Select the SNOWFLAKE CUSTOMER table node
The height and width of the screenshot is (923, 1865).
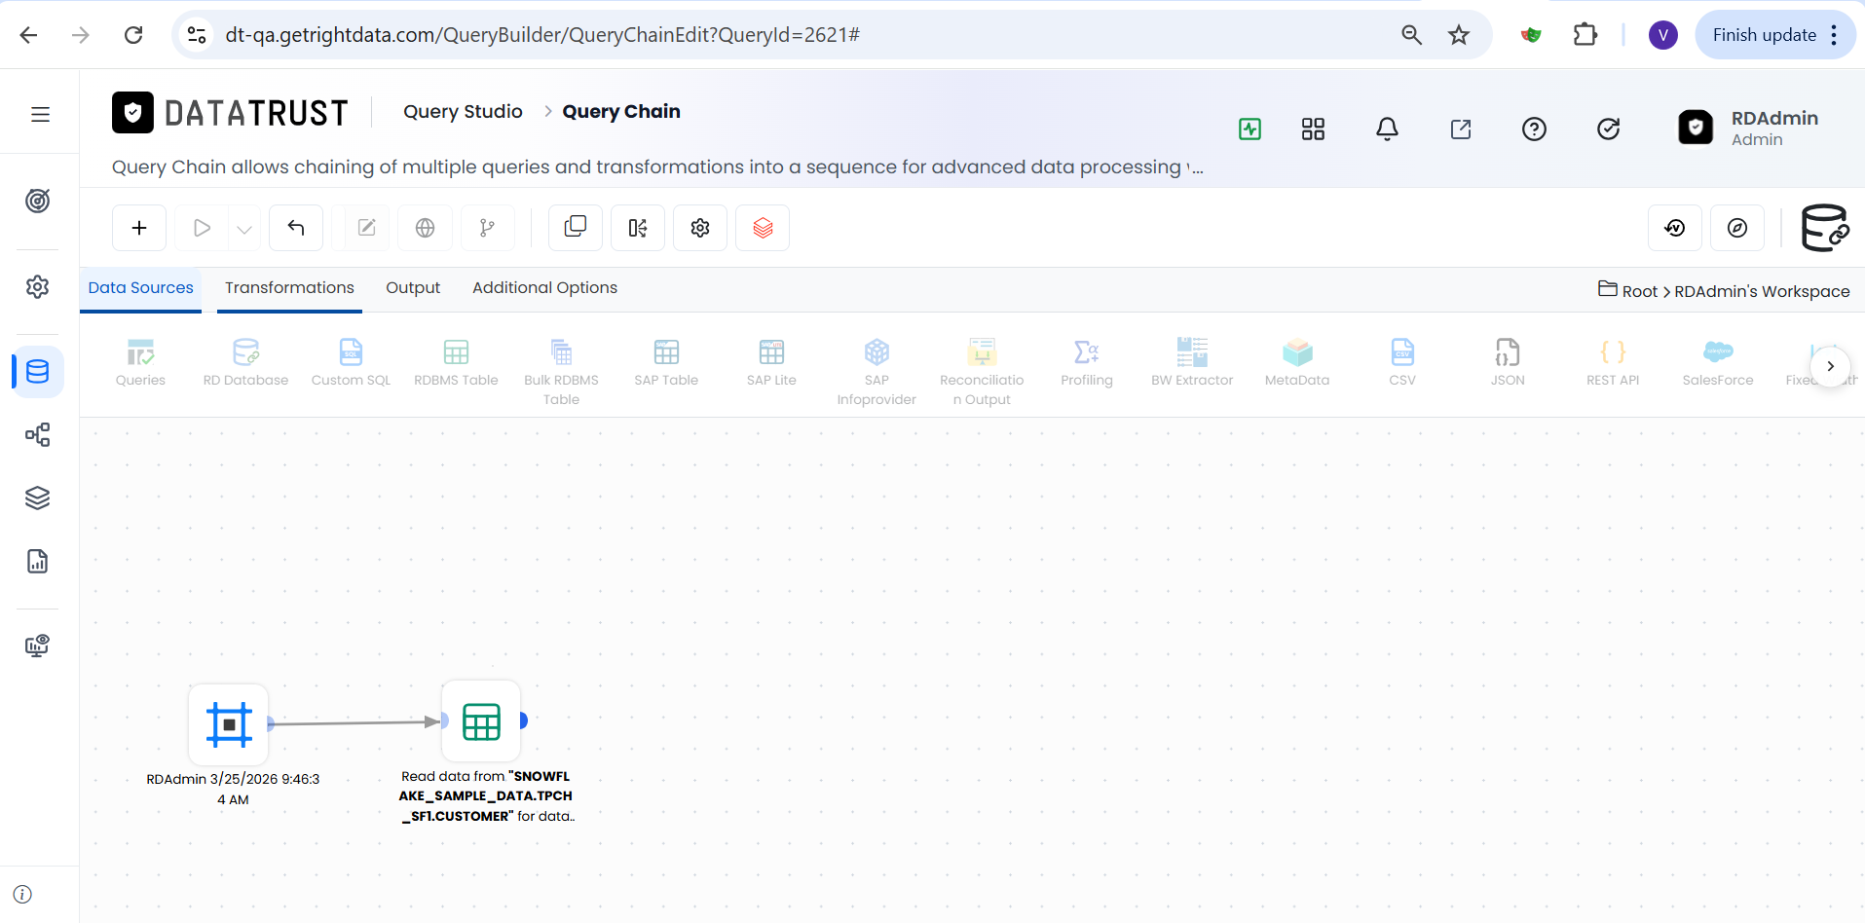click(481, 721)
